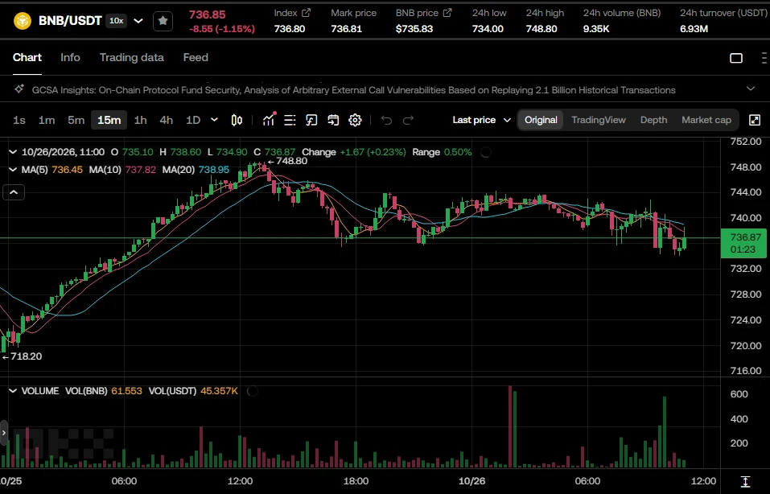
Task: Expand more time interval options
Action: [x=214, y=120]
